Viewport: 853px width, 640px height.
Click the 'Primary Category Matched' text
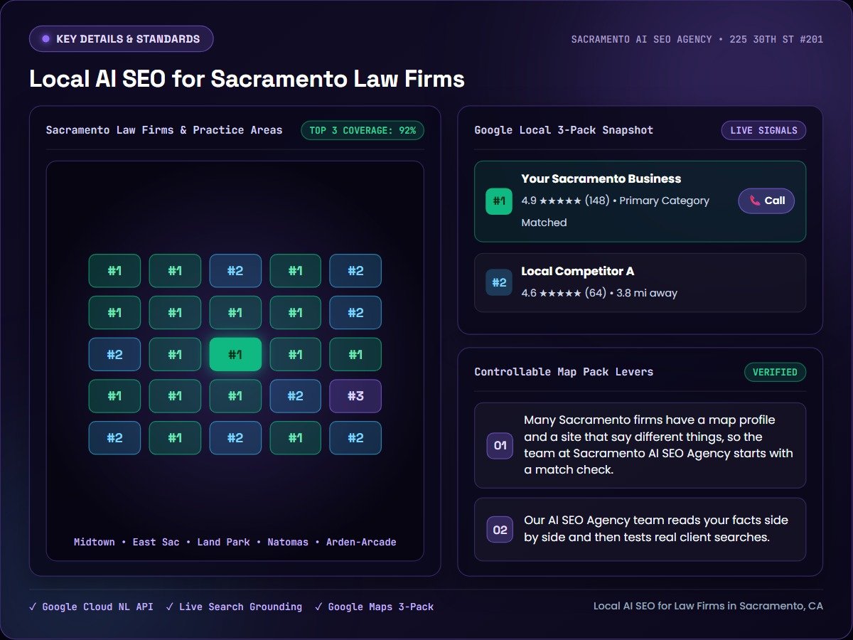click(x=616, y=211)
